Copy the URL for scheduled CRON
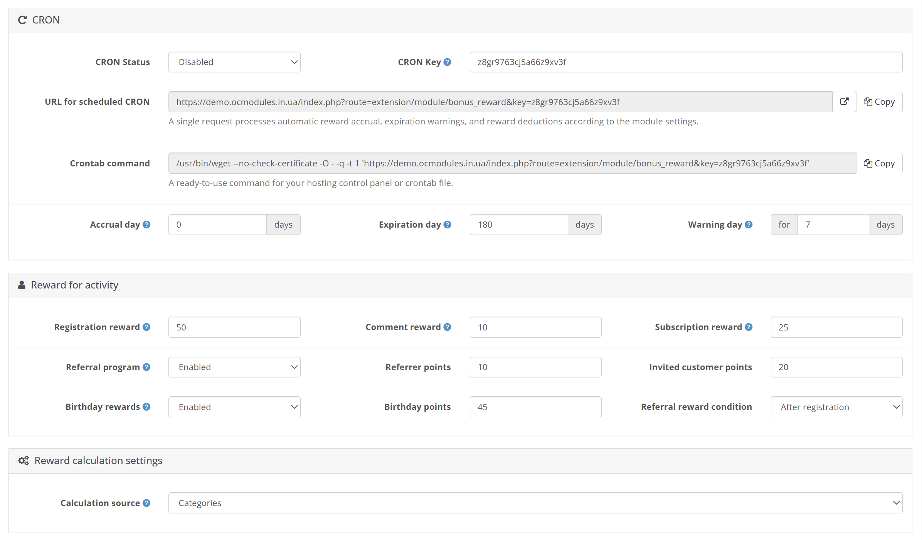 879,102
